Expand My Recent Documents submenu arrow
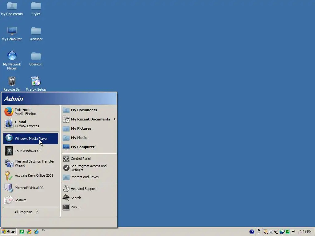This screenshot has height=236, width=315. pyautogui.click(x=115, y=119)
